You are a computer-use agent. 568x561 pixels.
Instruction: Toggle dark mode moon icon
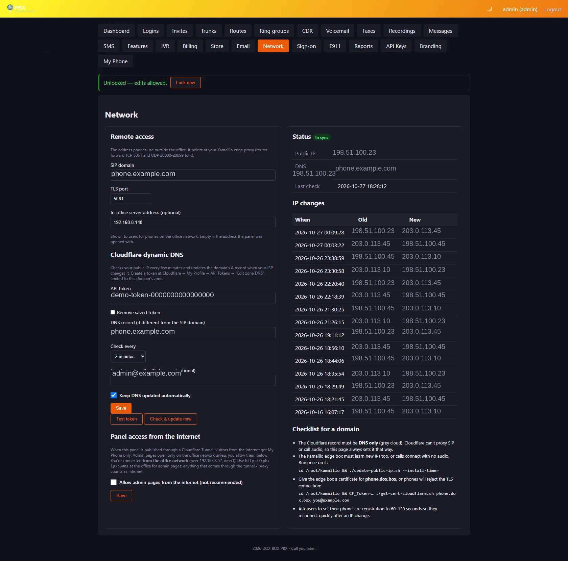489,9
